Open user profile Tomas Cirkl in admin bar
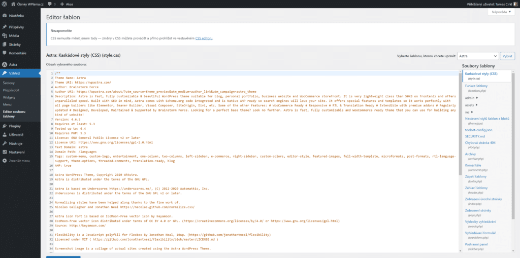Screen dimensions: 520x258 (x=492, y=4)
